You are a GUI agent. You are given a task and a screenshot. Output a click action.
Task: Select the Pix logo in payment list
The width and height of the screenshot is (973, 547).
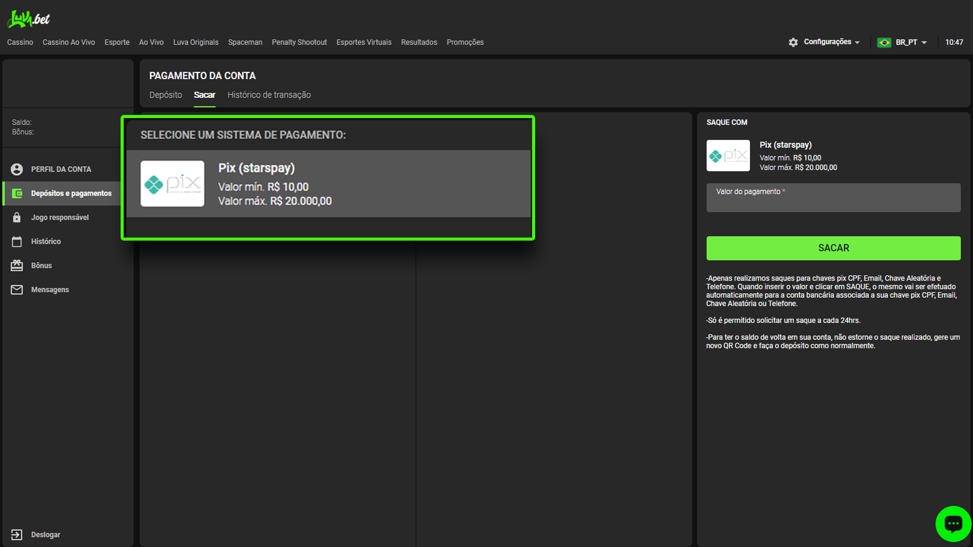(x=172, y=183)
